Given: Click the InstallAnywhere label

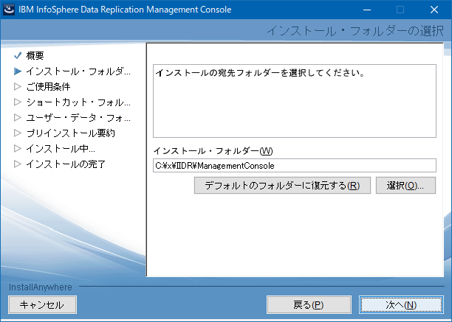Looking at the screenshot, I should pos(41,287).
